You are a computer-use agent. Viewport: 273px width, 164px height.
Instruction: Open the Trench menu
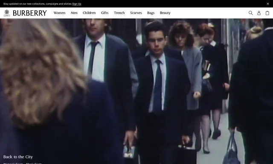pos(119,13)
